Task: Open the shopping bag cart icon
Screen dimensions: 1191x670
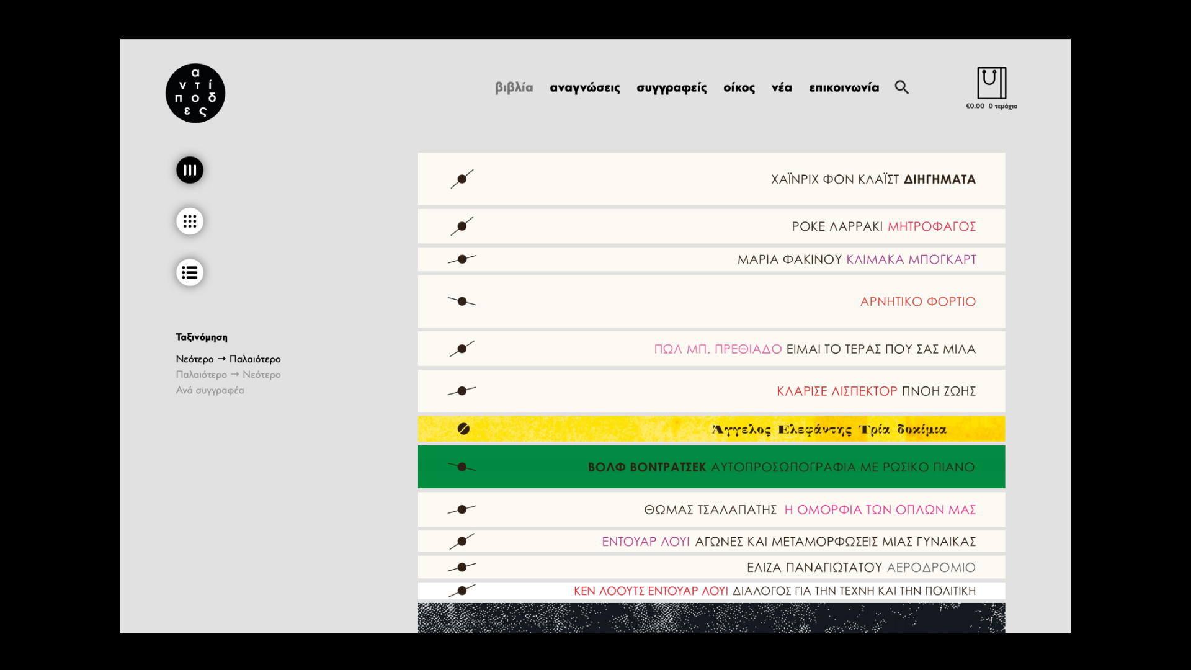Action: click(991, 84)
